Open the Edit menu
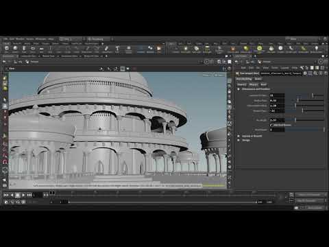 [12, 39]
